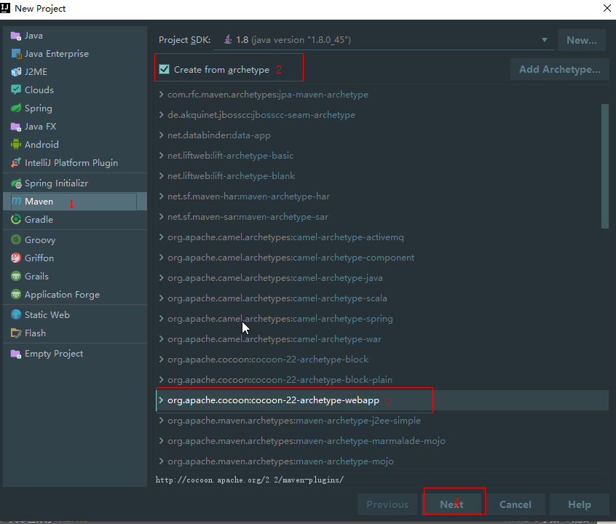
Task: Select camel-archetype-component archetype
Action: (x=382, y=258)
